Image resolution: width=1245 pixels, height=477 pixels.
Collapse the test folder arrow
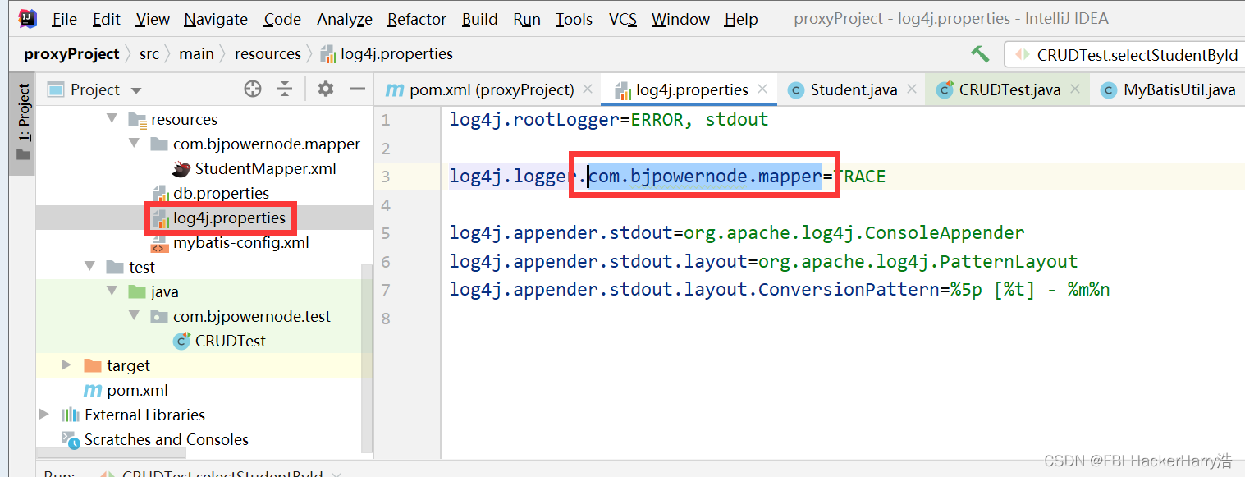(x=90, y=267)
